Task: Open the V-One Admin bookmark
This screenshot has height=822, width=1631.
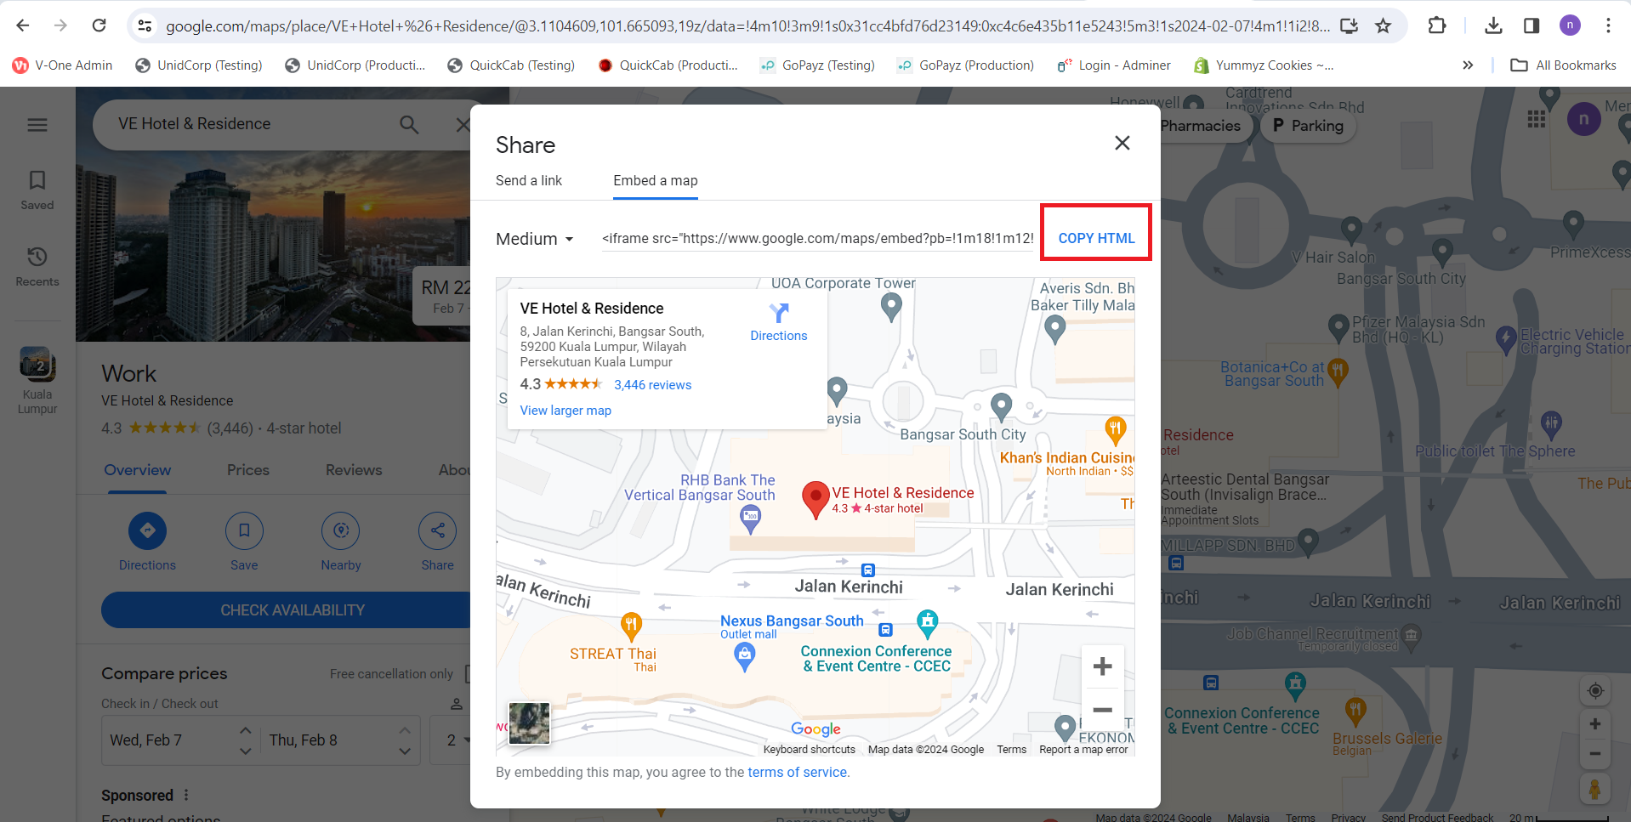Action: tap(63, 65)
